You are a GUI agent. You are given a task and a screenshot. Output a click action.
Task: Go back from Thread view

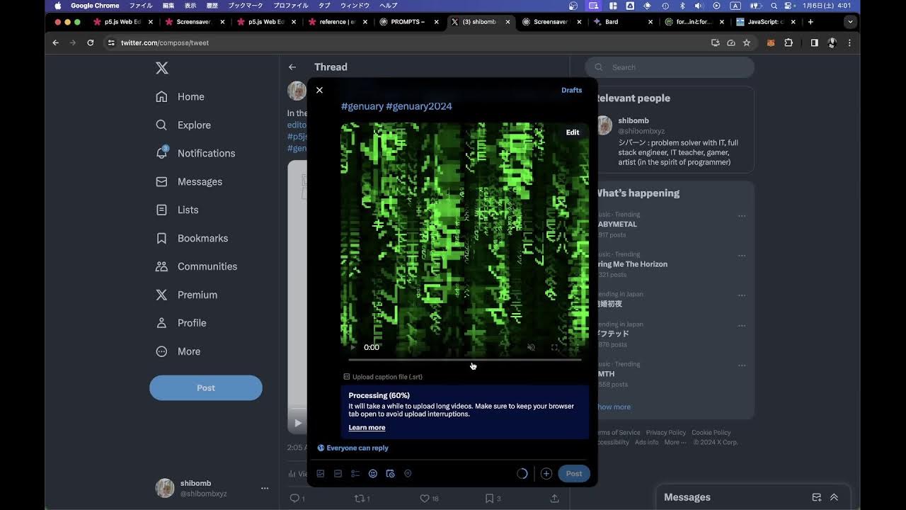pos(292,67)
